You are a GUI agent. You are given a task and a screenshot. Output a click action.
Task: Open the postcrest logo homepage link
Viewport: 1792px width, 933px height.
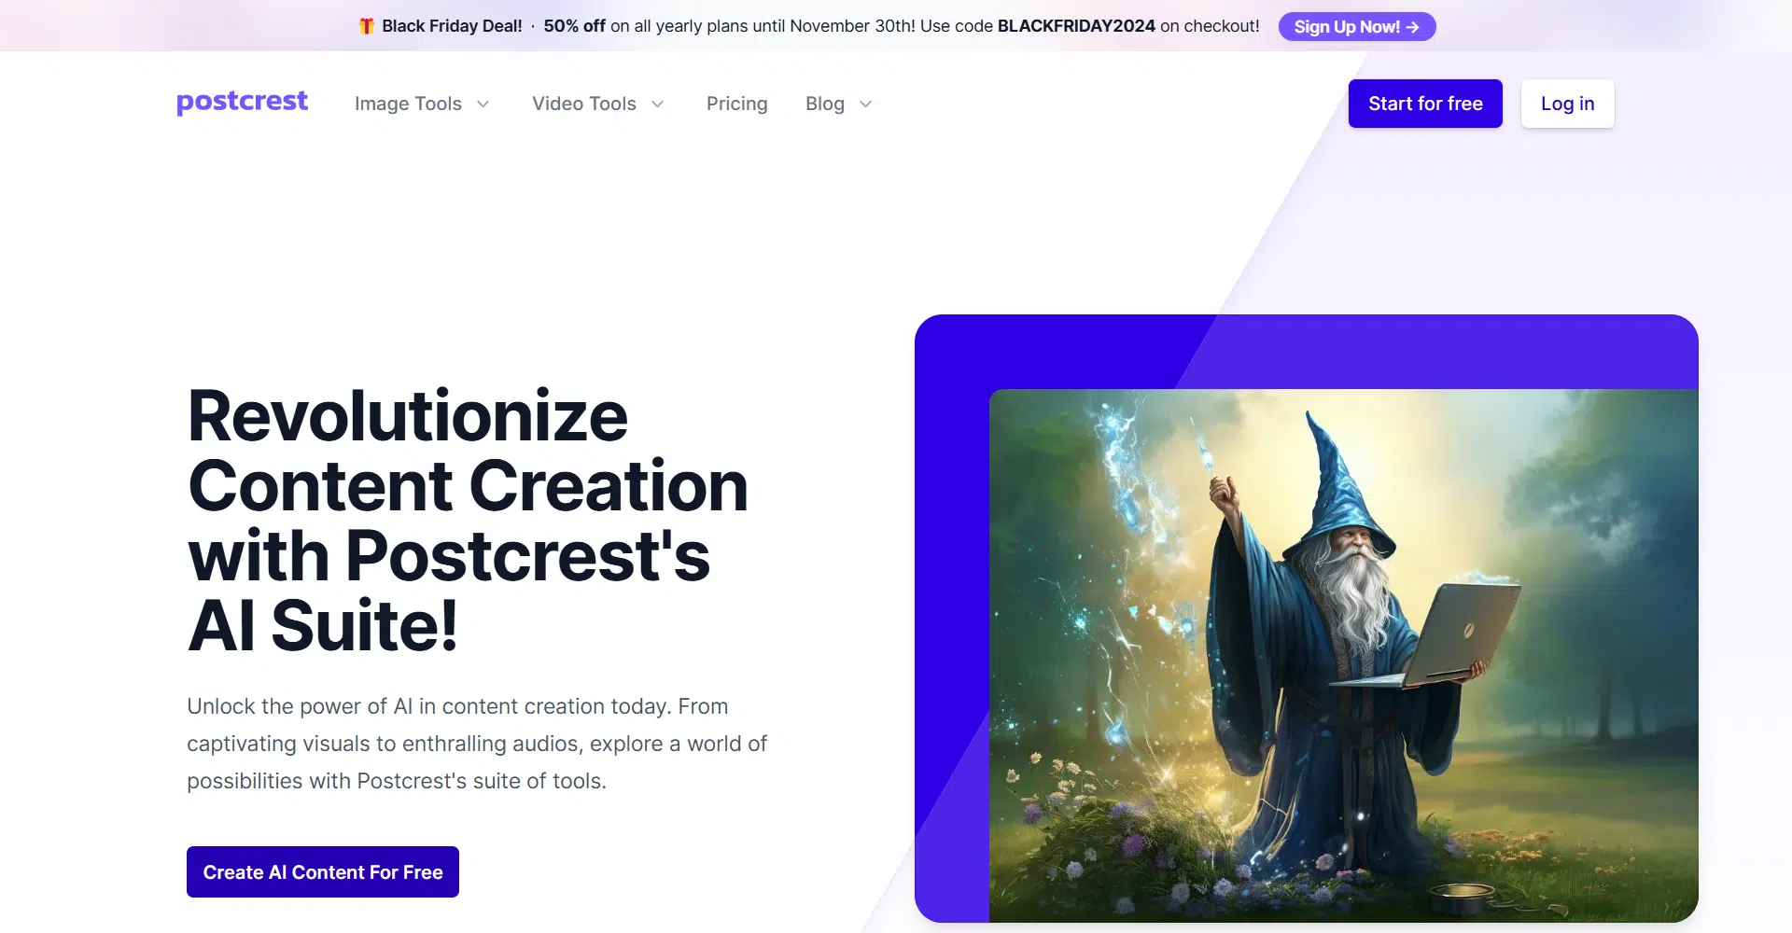[x=242, y=102]
